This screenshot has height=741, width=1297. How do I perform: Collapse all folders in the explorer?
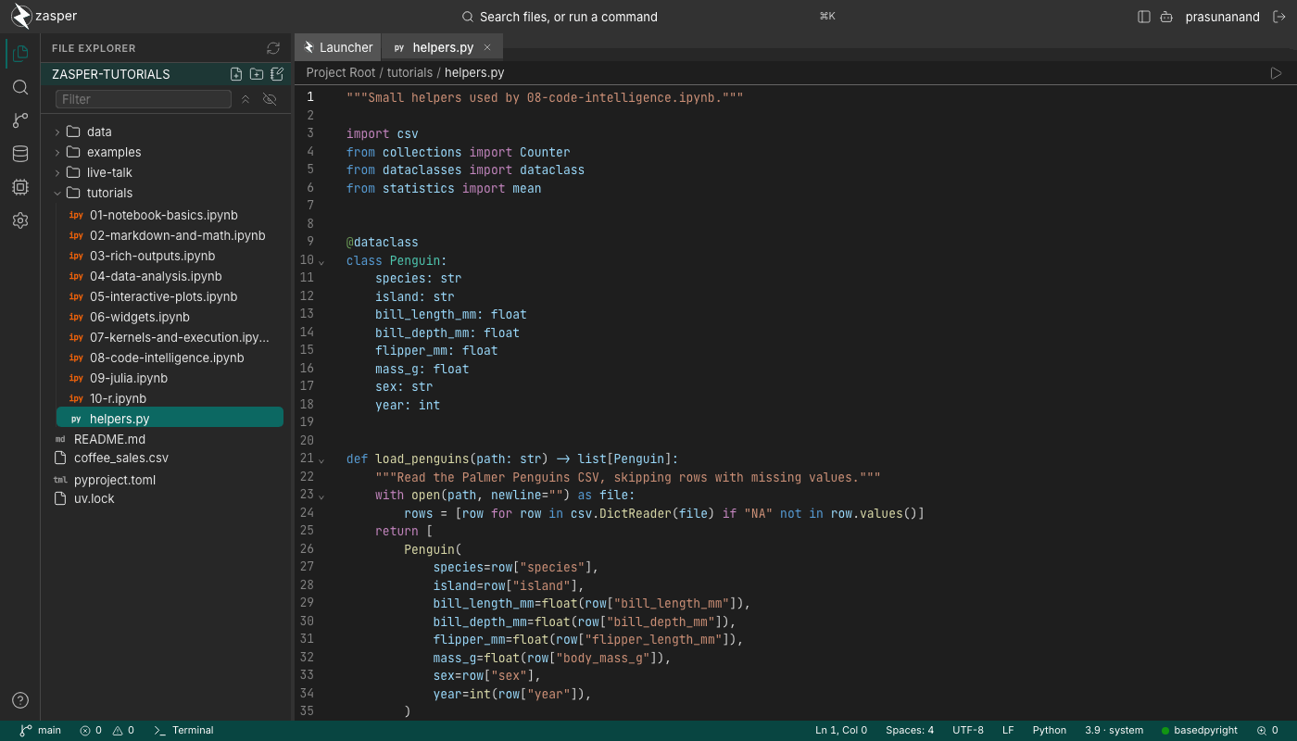point(246,99)
